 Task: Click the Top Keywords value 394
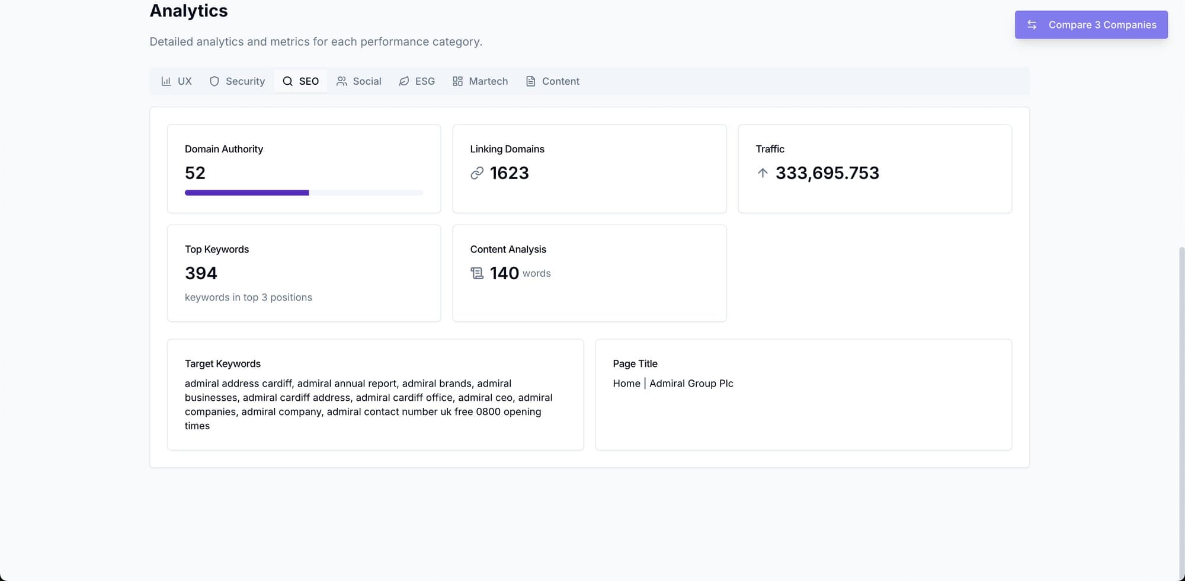pos(201,273)
